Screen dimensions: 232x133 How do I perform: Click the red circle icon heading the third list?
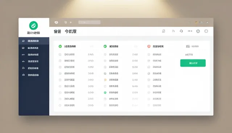149,46
